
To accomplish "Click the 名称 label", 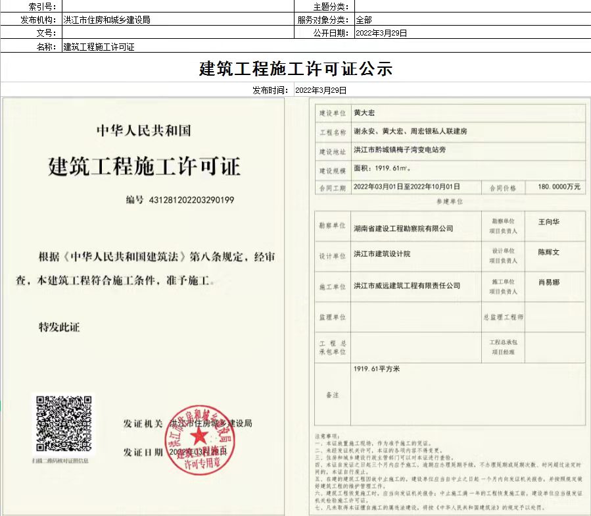I will (x=47, y=47).
